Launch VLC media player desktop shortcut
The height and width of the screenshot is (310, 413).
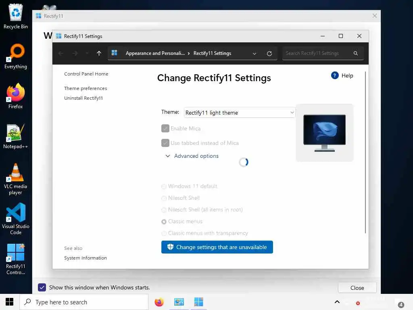coord(16,179)
